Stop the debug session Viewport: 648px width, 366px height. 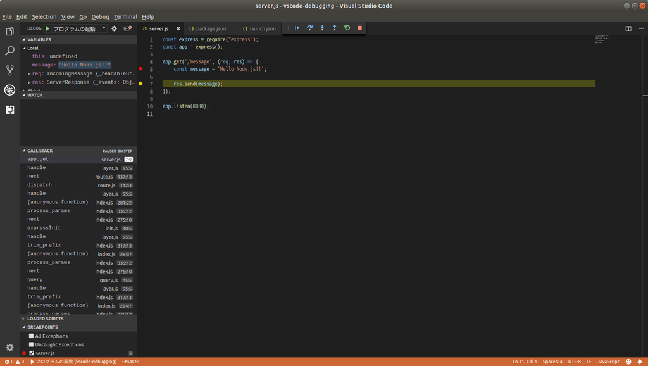359,28
